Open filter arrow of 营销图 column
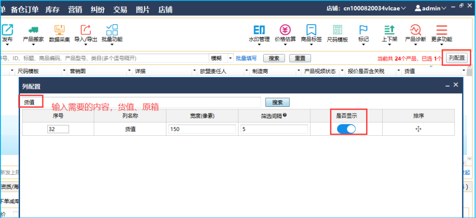The width and height of the screenshot is (476, 218). pyautogui.click(x=129, y=71)
